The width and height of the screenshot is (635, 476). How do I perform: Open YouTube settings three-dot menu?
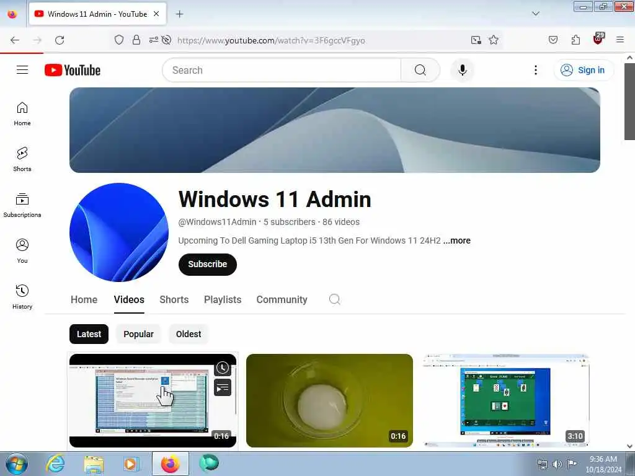point(535,70)
